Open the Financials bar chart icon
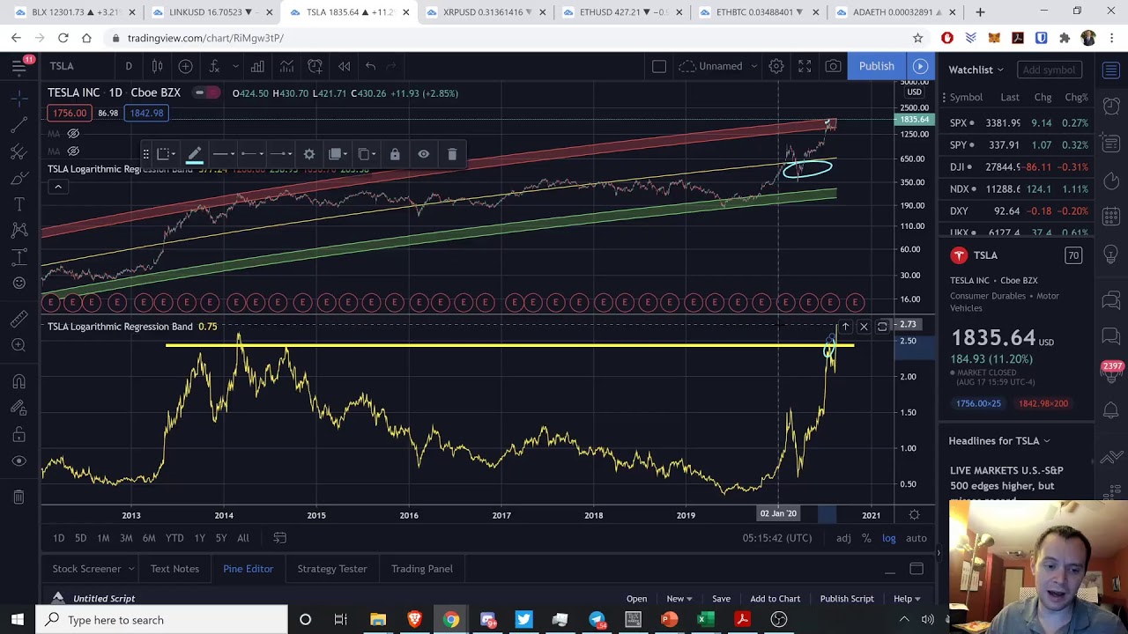The width and height of the screenshot is (1128, 634). click(x=257, y=66)
